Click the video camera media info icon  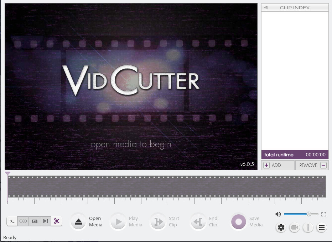click(295, 227)
